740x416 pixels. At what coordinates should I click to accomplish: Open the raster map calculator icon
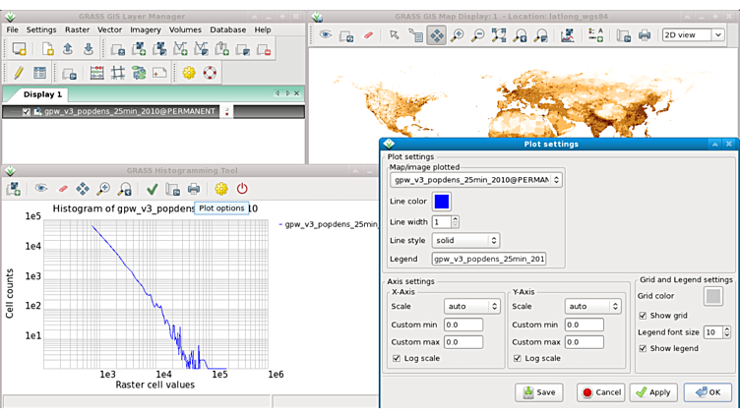[x=96, y=73]
